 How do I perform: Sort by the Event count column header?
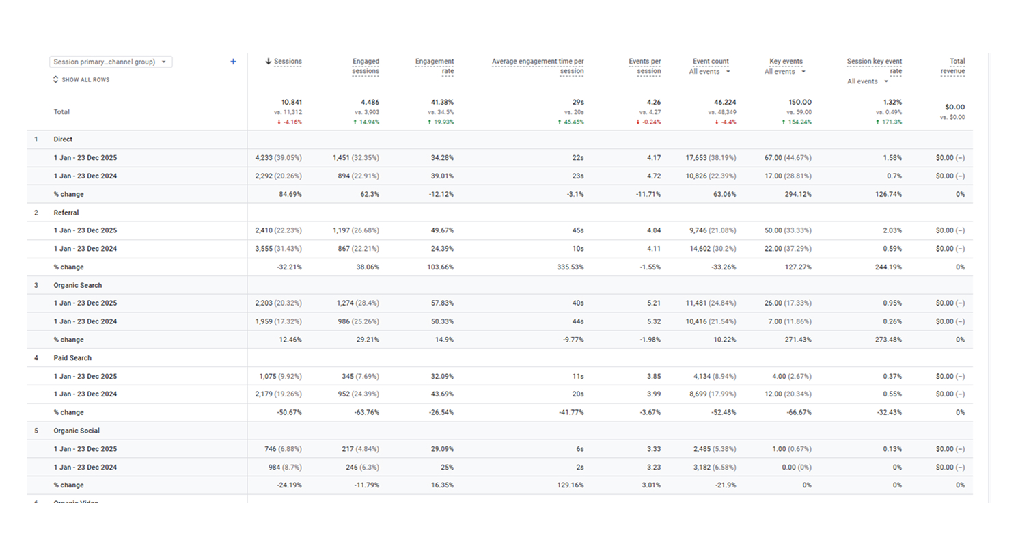coord(711,62)
